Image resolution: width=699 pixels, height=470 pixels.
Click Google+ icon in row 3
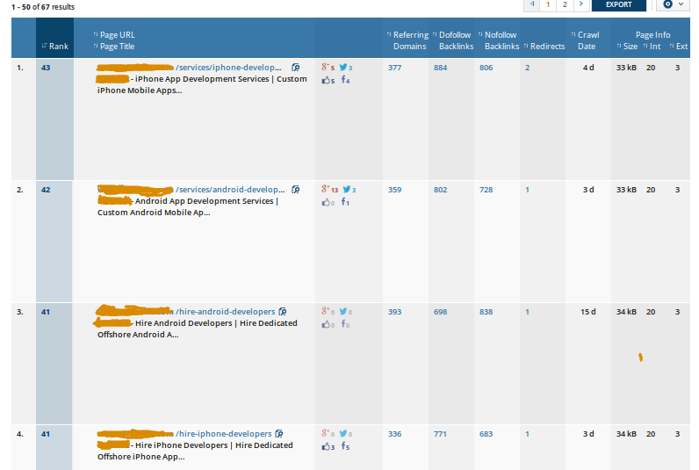point(326,311)
